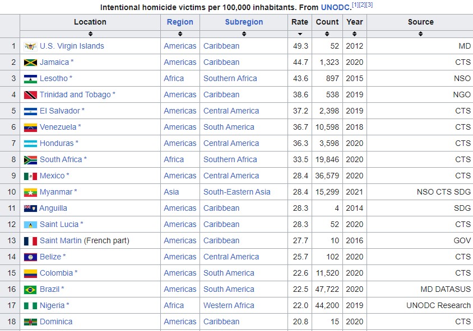This screenshot has height=331, width=473.
Task: Open the Mexico country link
Action: [x=52, y=176]
